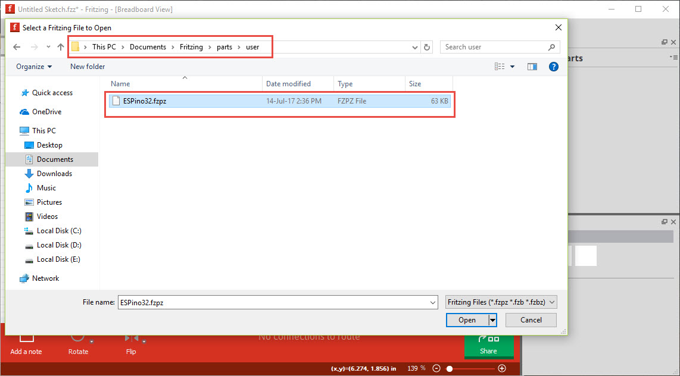This screenshot has width=680, height=376.
Task: Open Videos folder in sidebar
Action: 42,217
